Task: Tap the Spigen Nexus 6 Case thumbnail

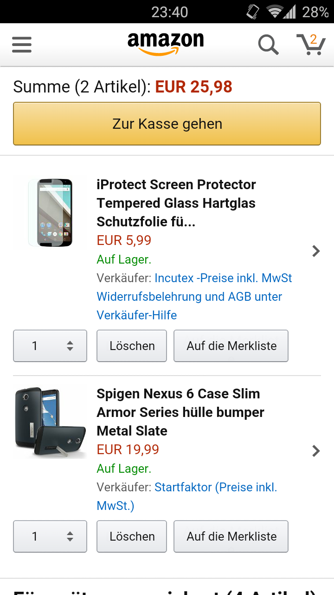Action: (x=50, y=422)
